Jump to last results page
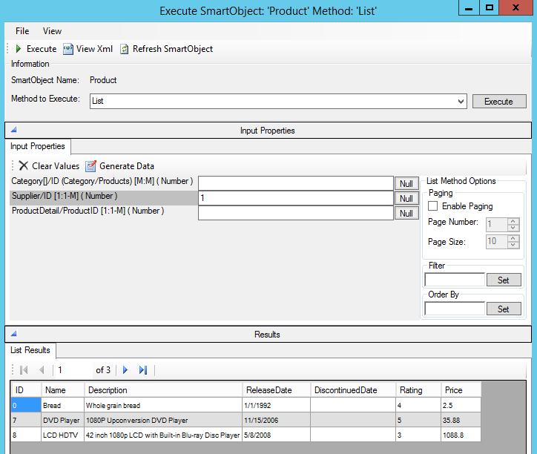The image size is (537, 454). tap(143, 370)
